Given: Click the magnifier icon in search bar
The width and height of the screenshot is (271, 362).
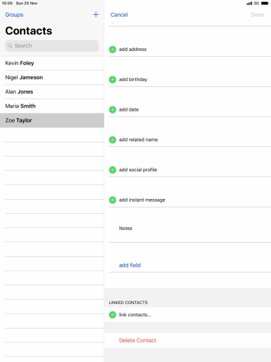Looking at the screenshot, I should pos(10,46).
